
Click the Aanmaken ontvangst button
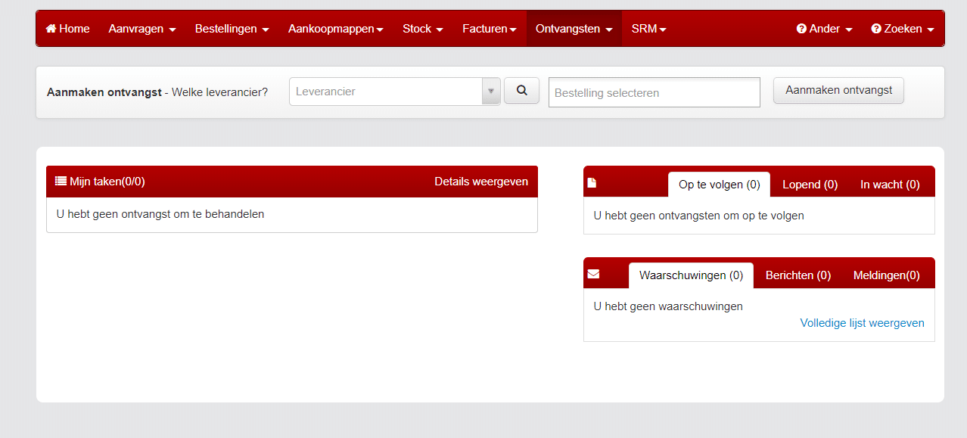838,90
